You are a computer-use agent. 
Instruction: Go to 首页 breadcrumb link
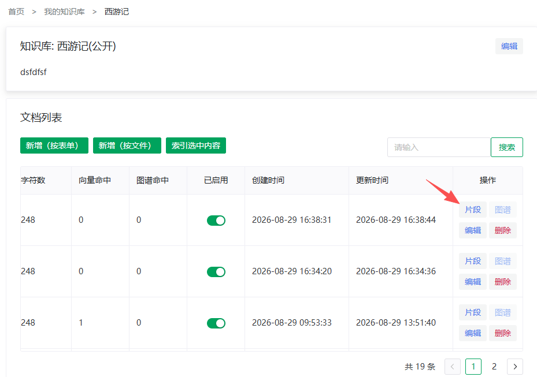(x=16, y=12)
